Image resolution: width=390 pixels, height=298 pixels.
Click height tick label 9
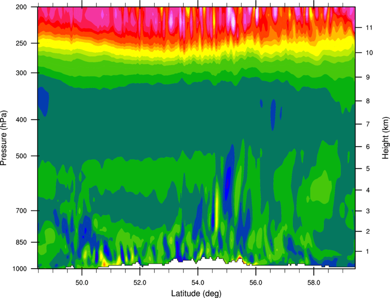coord(368,77)
